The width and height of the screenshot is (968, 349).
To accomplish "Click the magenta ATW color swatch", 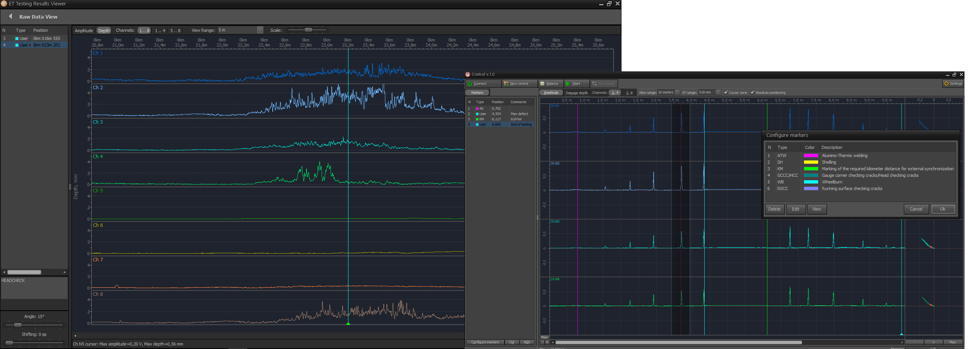I will 811,156.
